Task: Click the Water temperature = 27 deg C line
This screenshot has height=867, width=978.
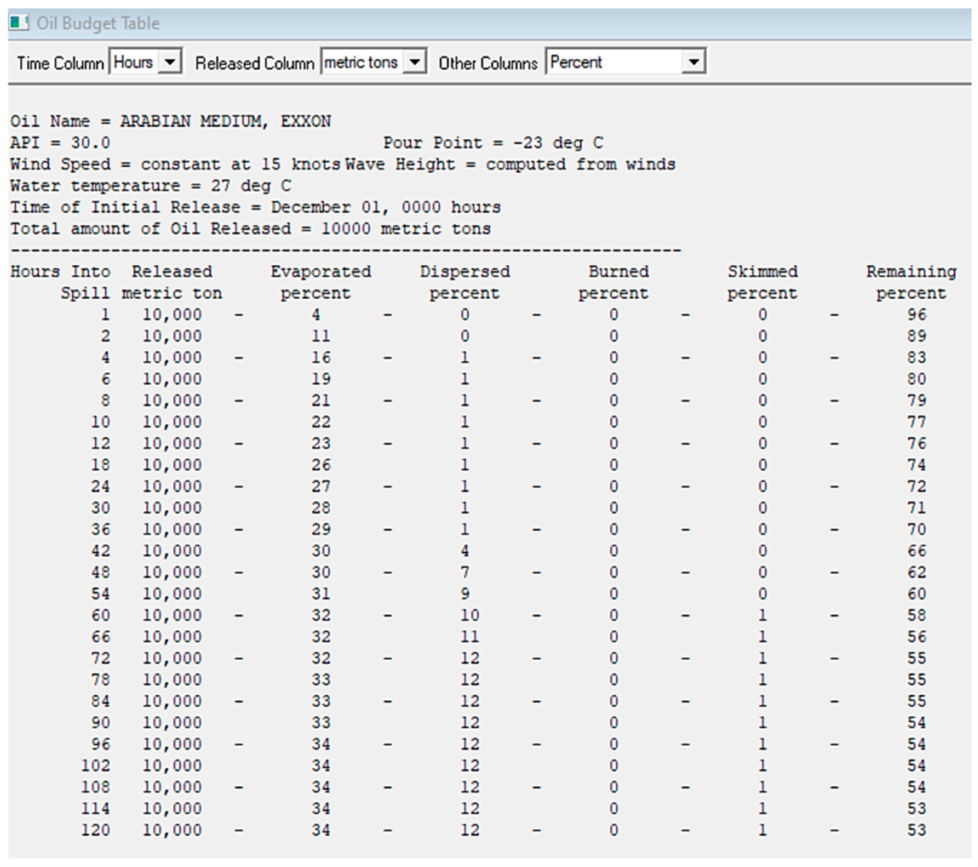Action: [x=151, y=186]
